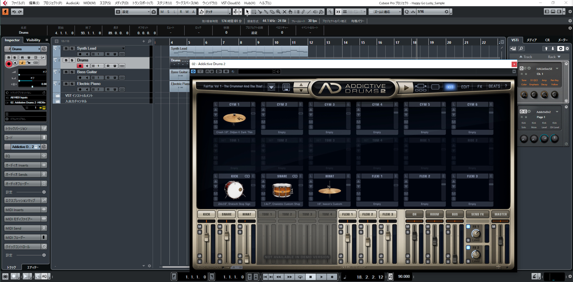Select the MASTER mixer channel button
Screen dimensions: 573x282
pyautogui.click(x=501, y=214)
